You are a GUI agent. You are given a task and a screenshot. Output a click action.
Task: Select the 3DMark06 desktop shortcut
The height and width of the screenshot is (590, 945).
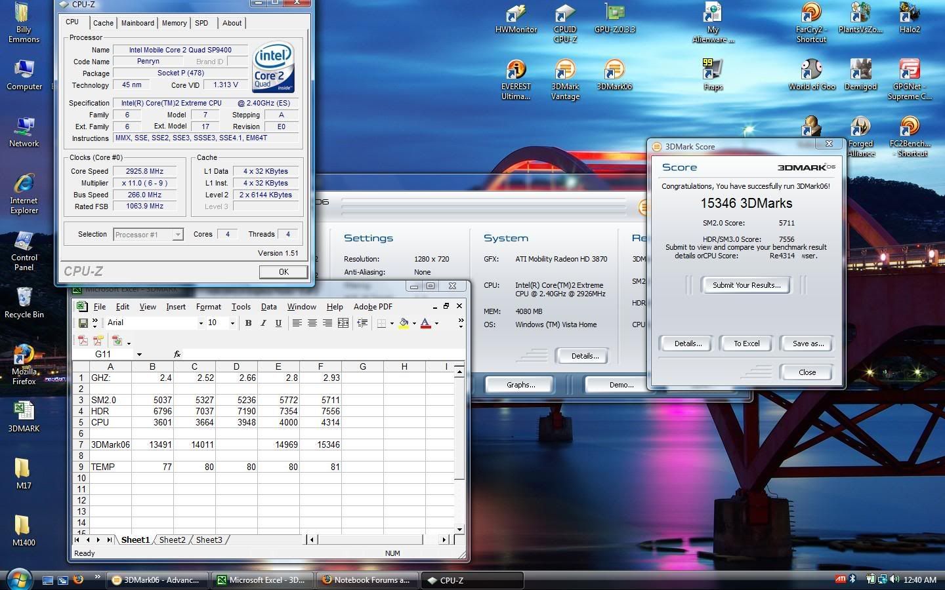614,75
